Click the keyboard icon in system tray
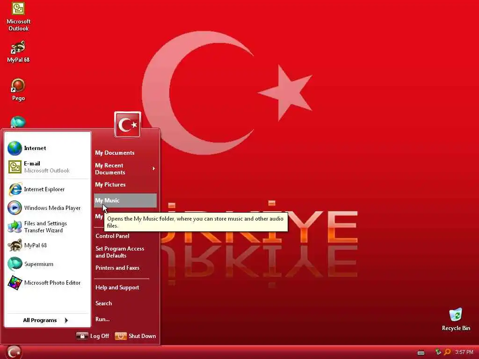Viewport: 479px width, 359px height. [421, 352]
